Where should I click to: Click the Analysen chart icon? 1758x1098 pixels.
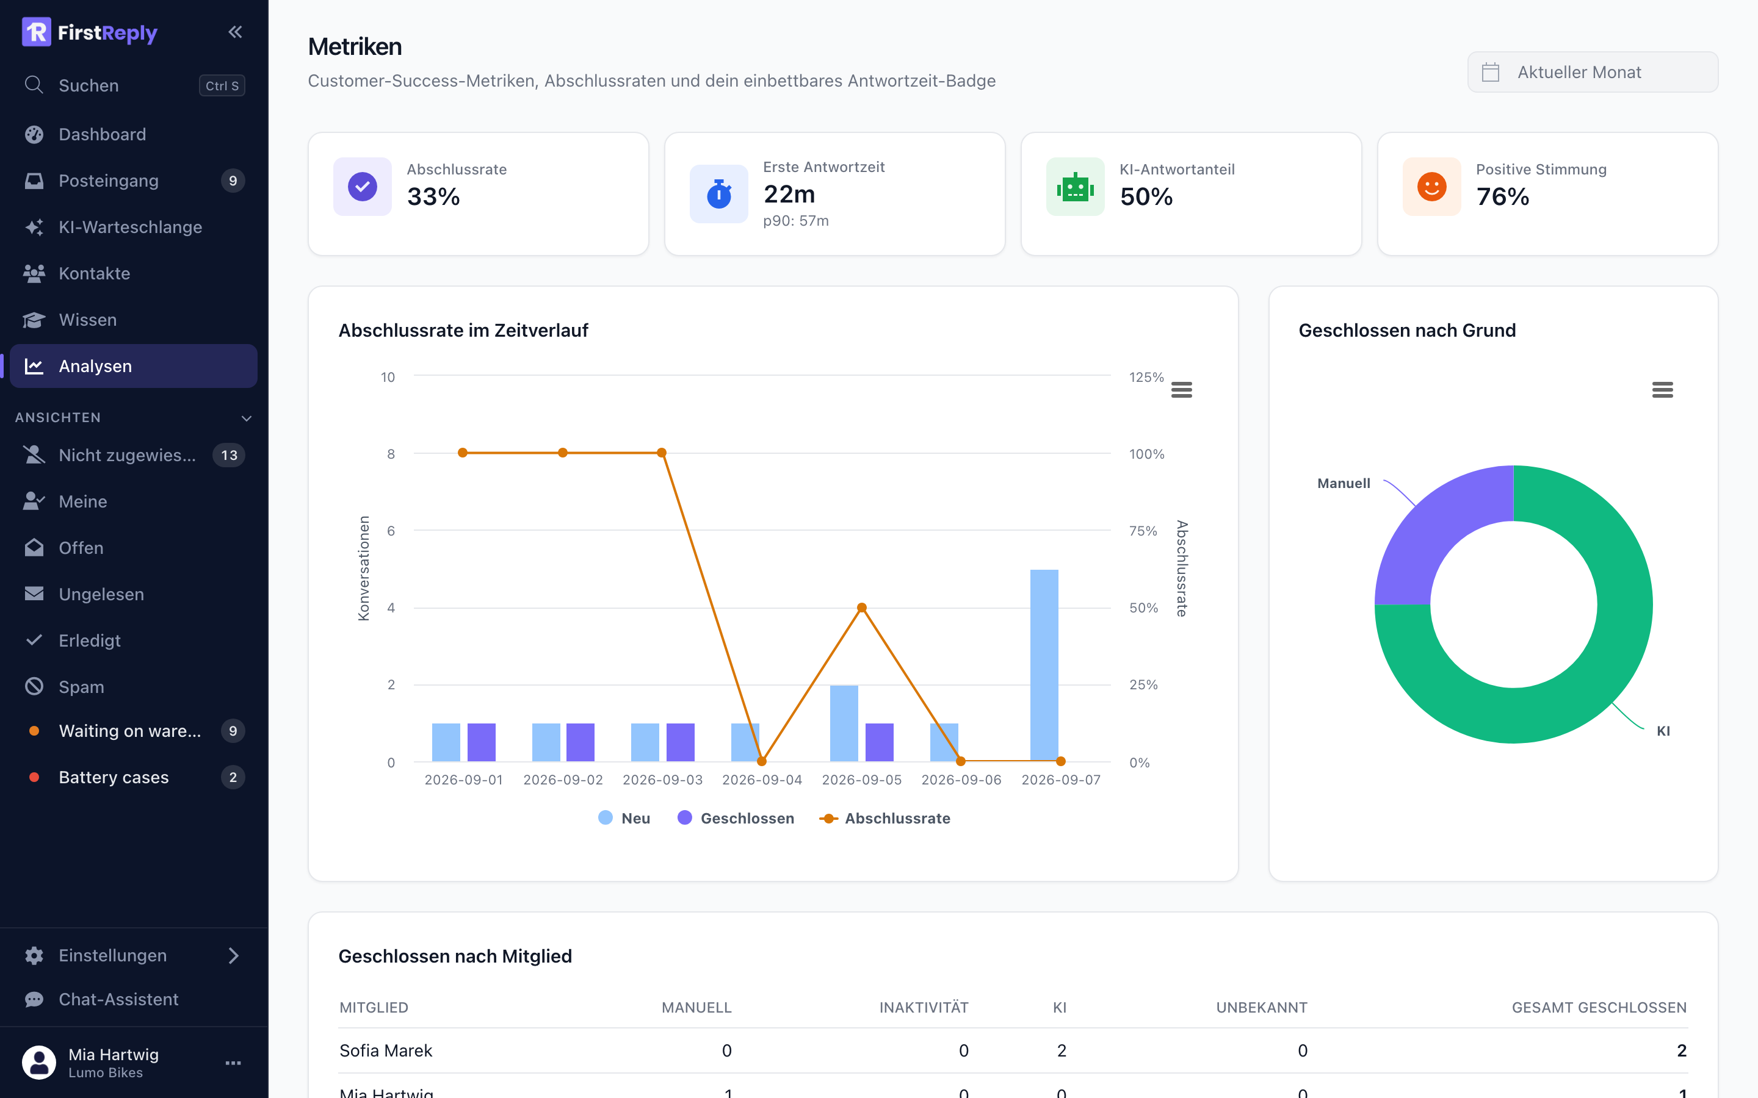click(x=34, y=366)
